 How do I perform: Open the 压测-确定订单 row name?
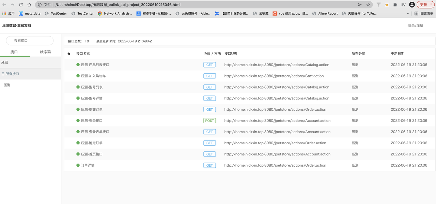pos(92,143)
